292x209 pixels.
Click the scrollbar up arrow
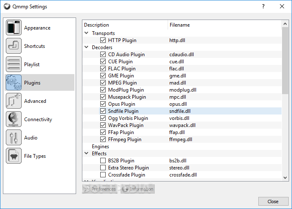pos(285,24)
